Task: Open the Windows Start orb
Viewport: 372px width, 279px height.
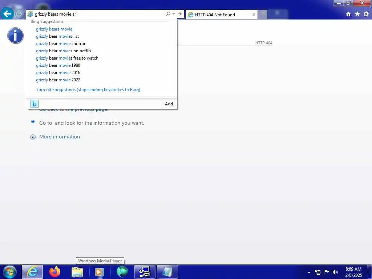Action: coord(10,272)
